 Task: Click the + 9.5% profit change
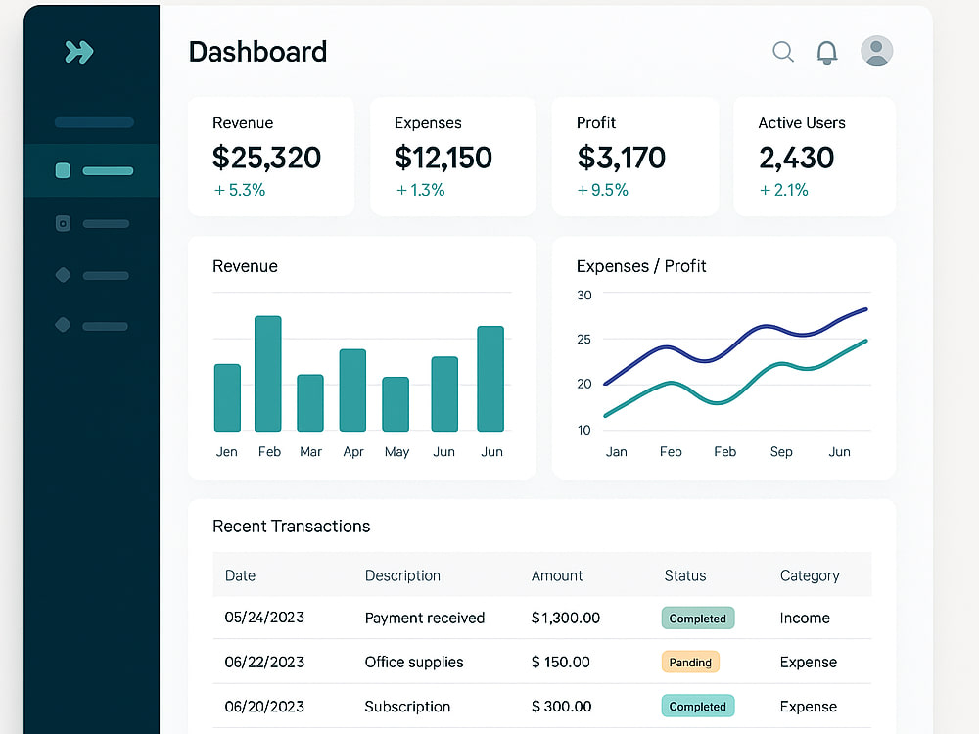pyautogui.click(x=602, y=190)
